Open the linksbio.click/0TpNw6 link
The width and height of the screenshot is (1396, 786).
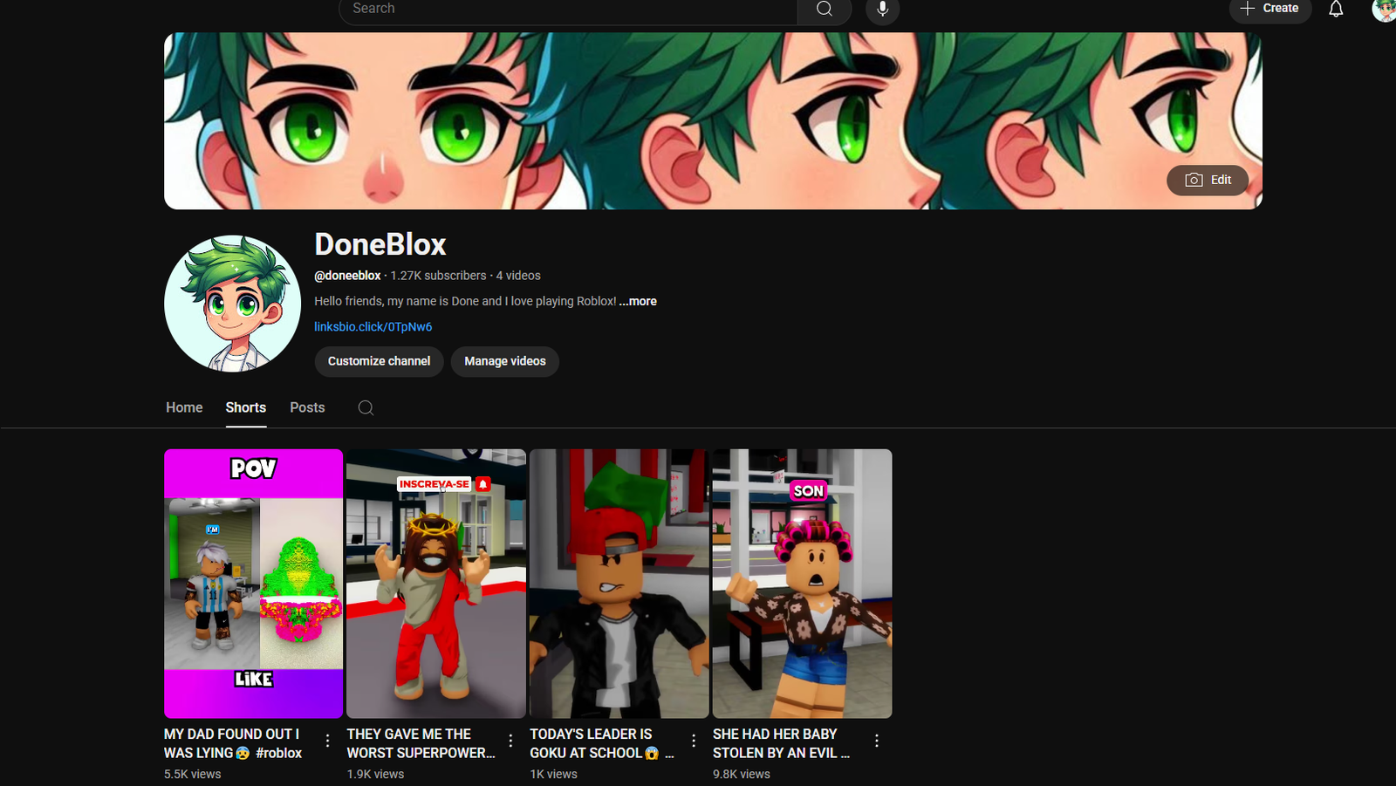click(373, 326)
